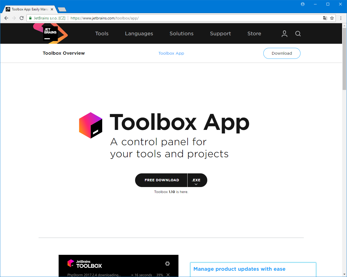Open the Tools menu
Viewport: 347px width, 277px height.
102,34
